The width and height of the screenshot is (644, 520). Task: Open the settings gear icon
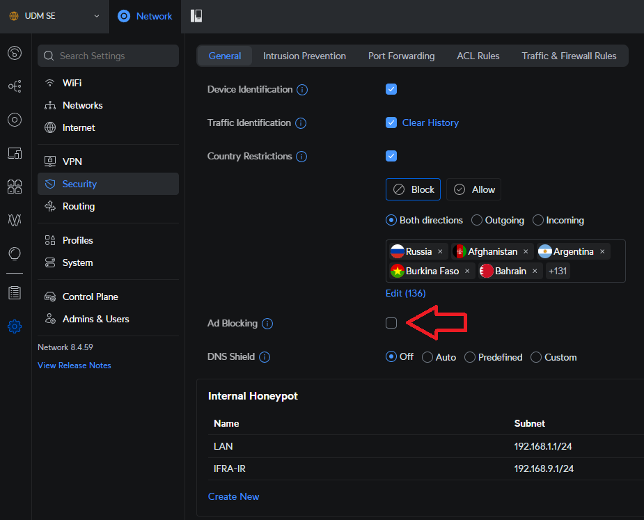[x=15, y=326]
